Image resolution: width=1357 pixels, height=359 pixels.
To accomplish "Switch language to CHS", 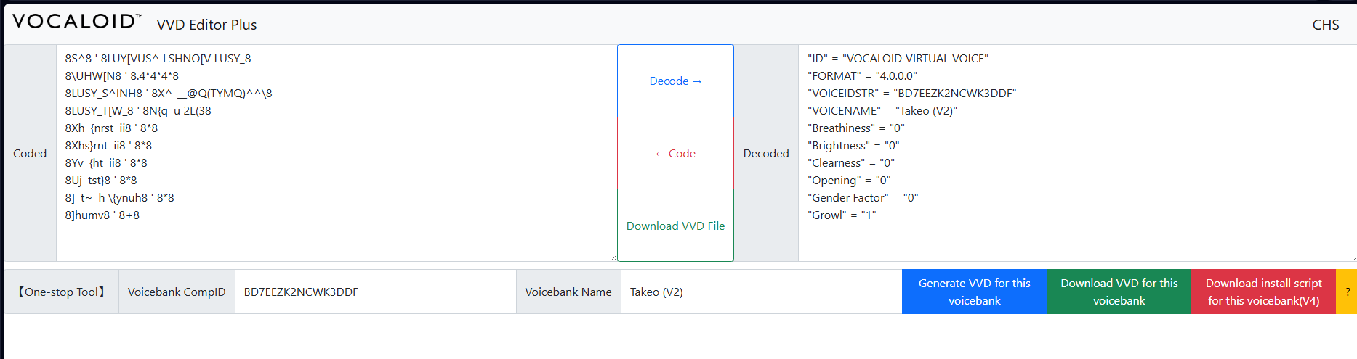I will click(1325, 25).
